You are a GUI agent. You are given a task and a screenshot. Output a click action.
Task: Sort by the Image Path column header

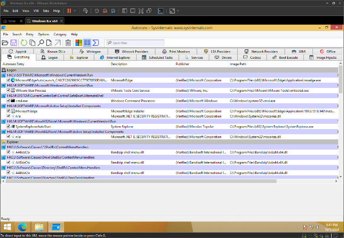point(282,64)
